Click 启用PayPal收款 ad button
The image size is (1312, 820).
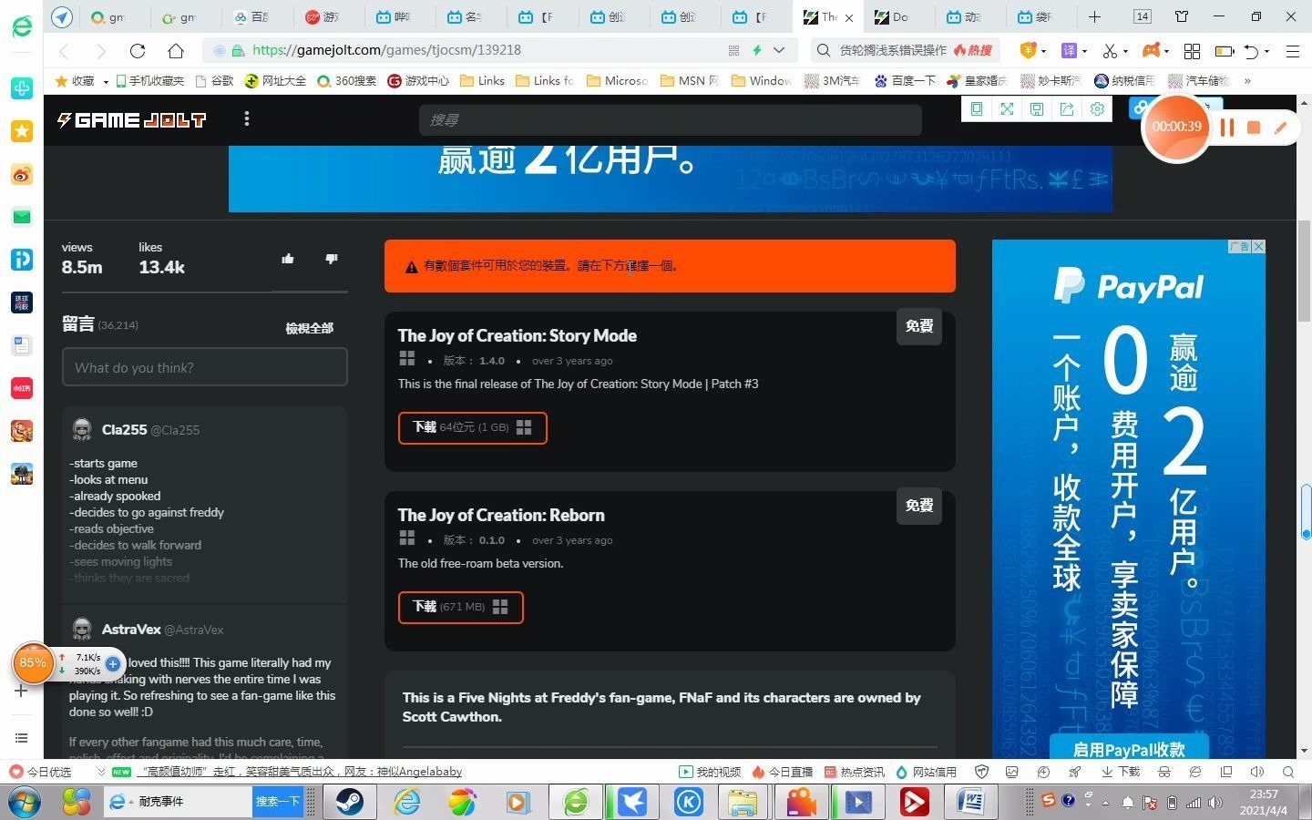1129,749
